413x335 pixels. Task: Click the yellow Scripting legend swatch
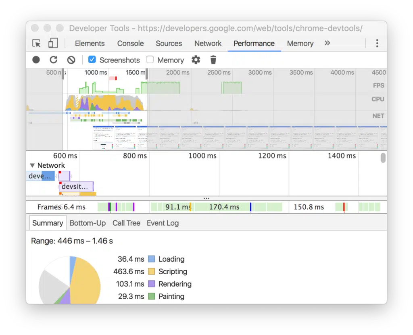click(152, 271)
